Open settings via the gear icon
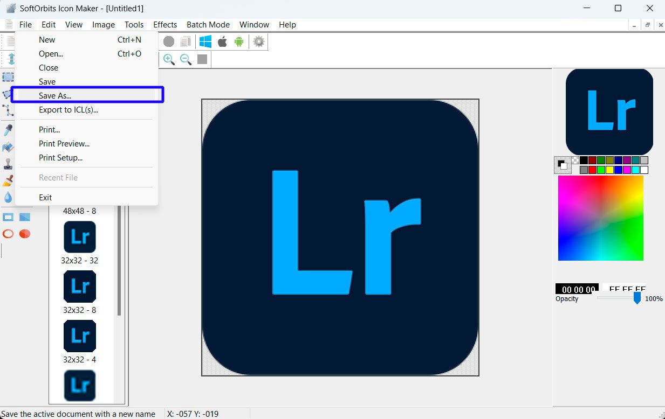This screenshot has height=419, width=665. point(259,41)
